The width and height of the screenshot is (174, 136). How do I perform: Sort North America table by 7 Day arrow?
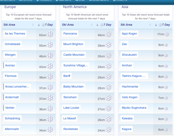pos(97,25)
